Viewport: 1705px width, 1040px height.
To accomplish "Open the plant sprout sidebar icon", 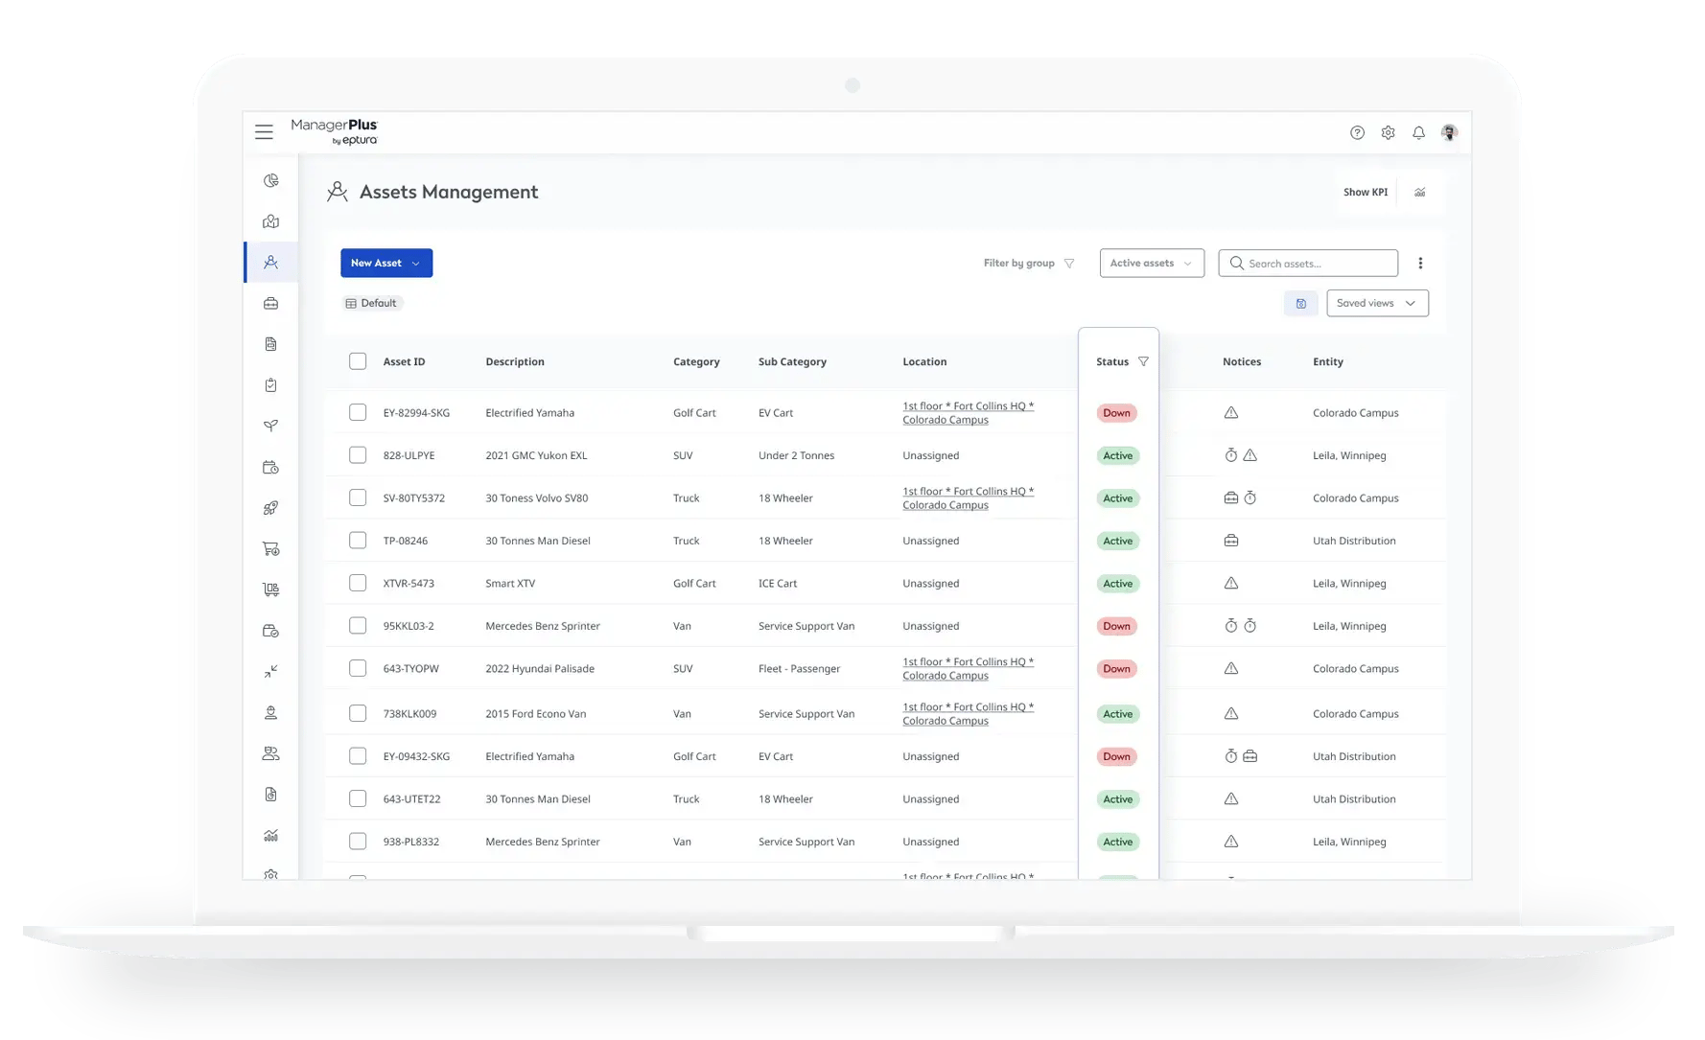I will [x=271, y=426].
